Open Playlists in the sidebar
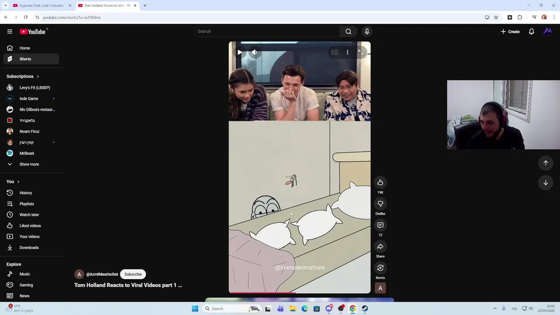 [x=31, y=204]
